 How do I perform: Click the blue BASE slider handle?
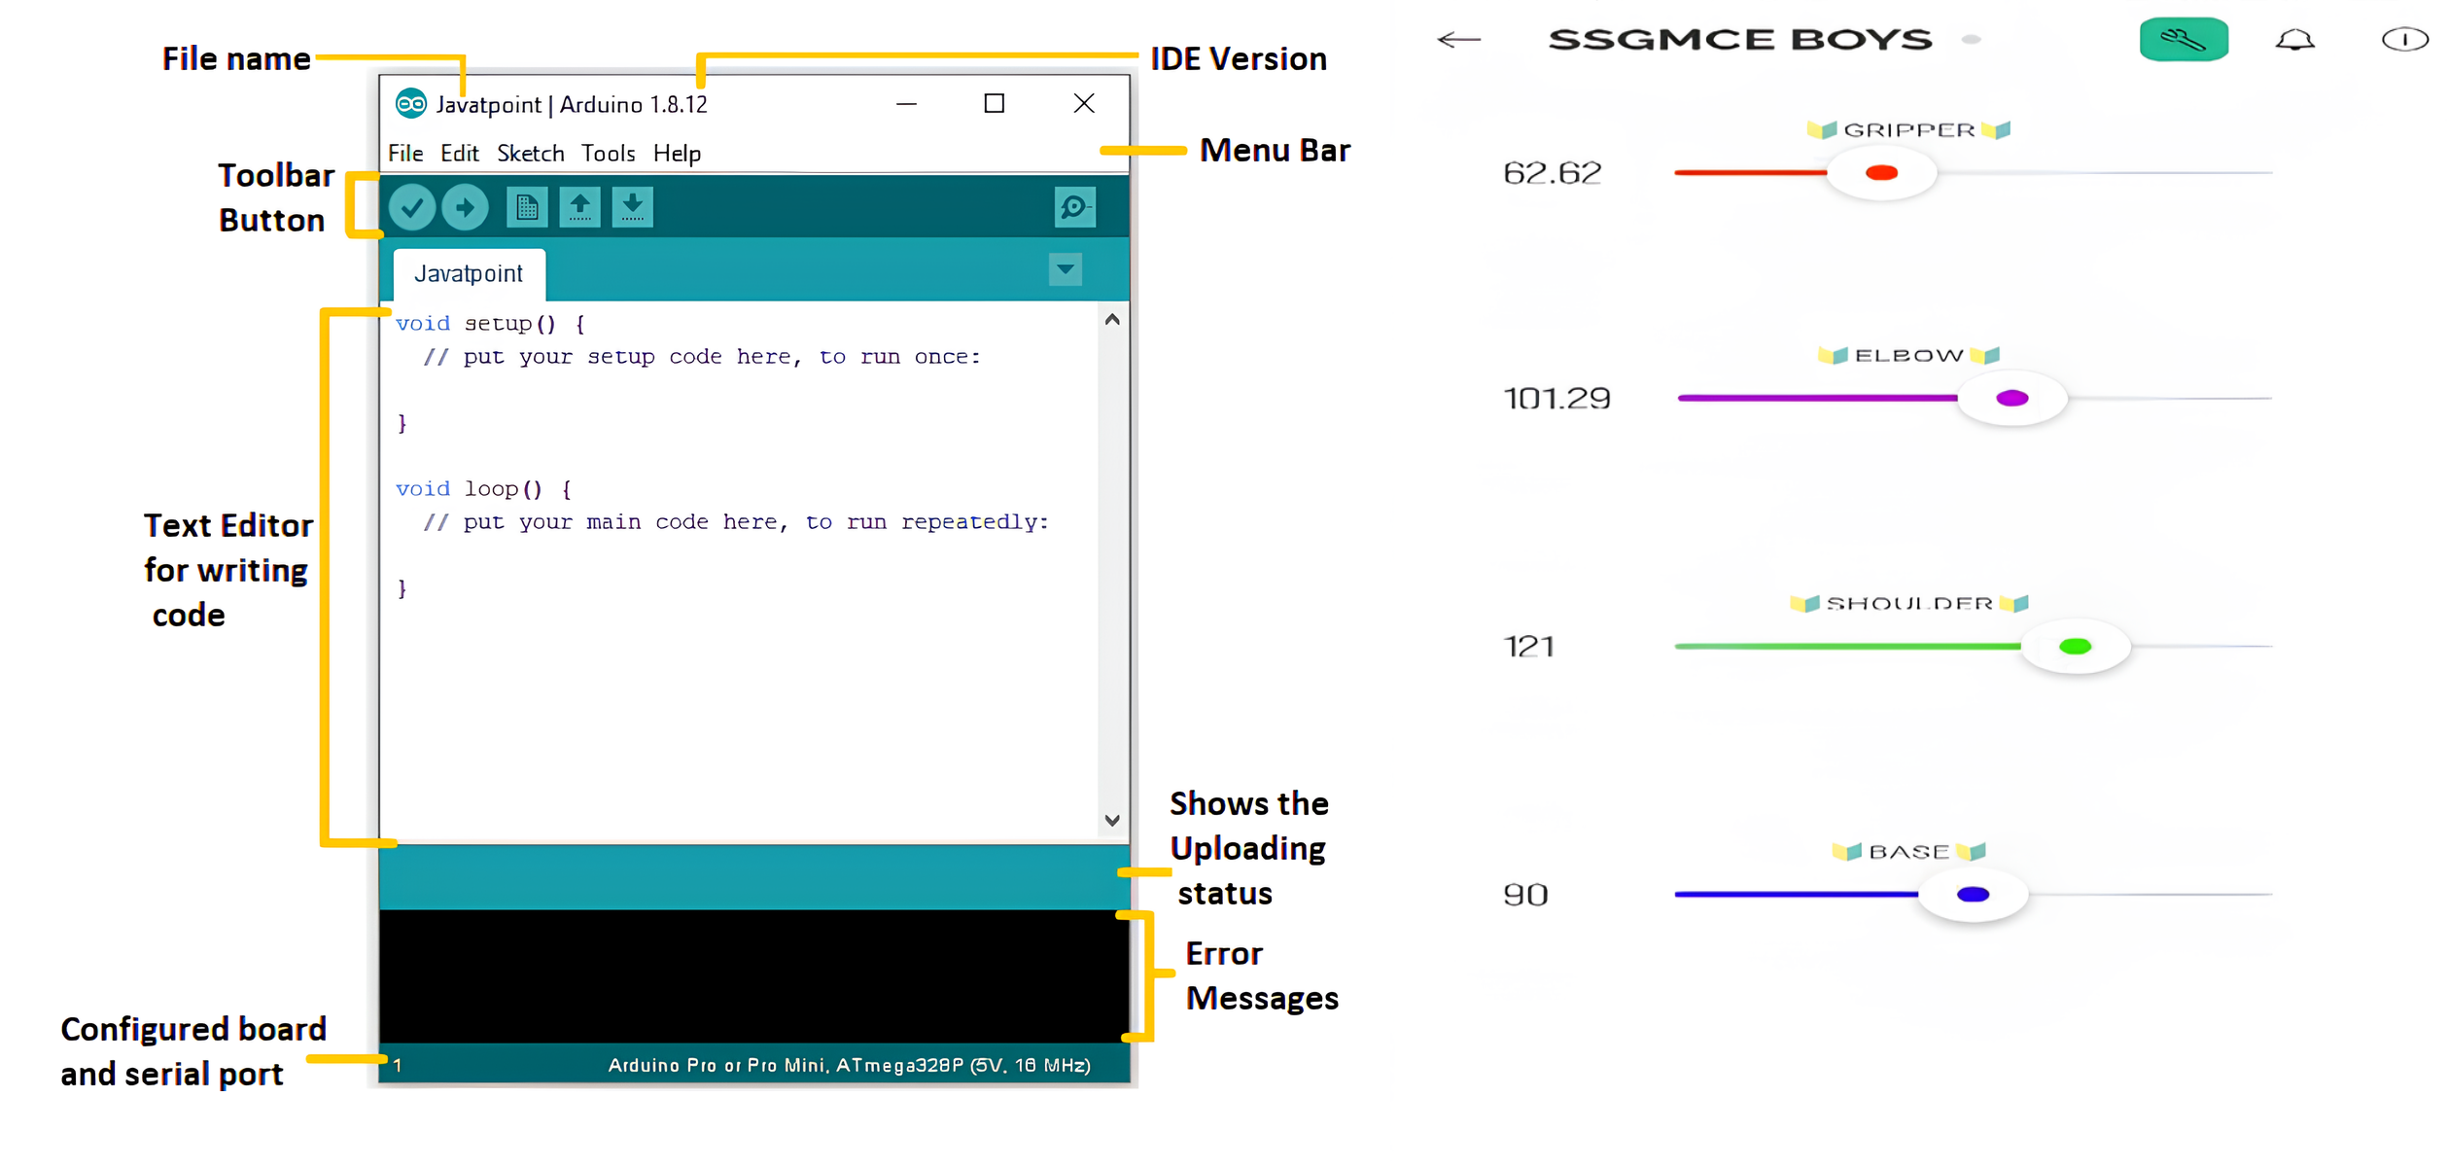pyautogui.click(x=1973, y=895)
